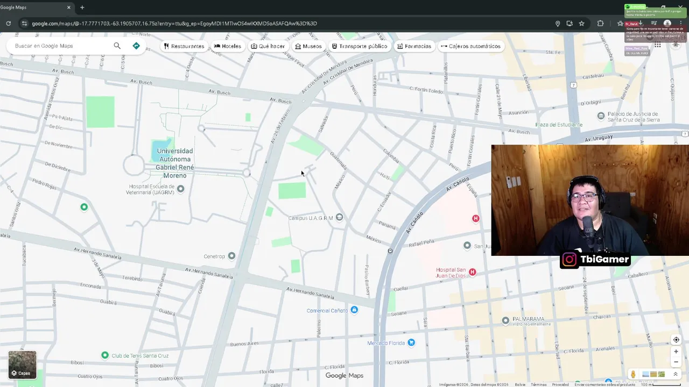Screen dimensions: 689x387
Task: Open the Instagram TbiGamer overlay badge
Action: pos(595,260)
